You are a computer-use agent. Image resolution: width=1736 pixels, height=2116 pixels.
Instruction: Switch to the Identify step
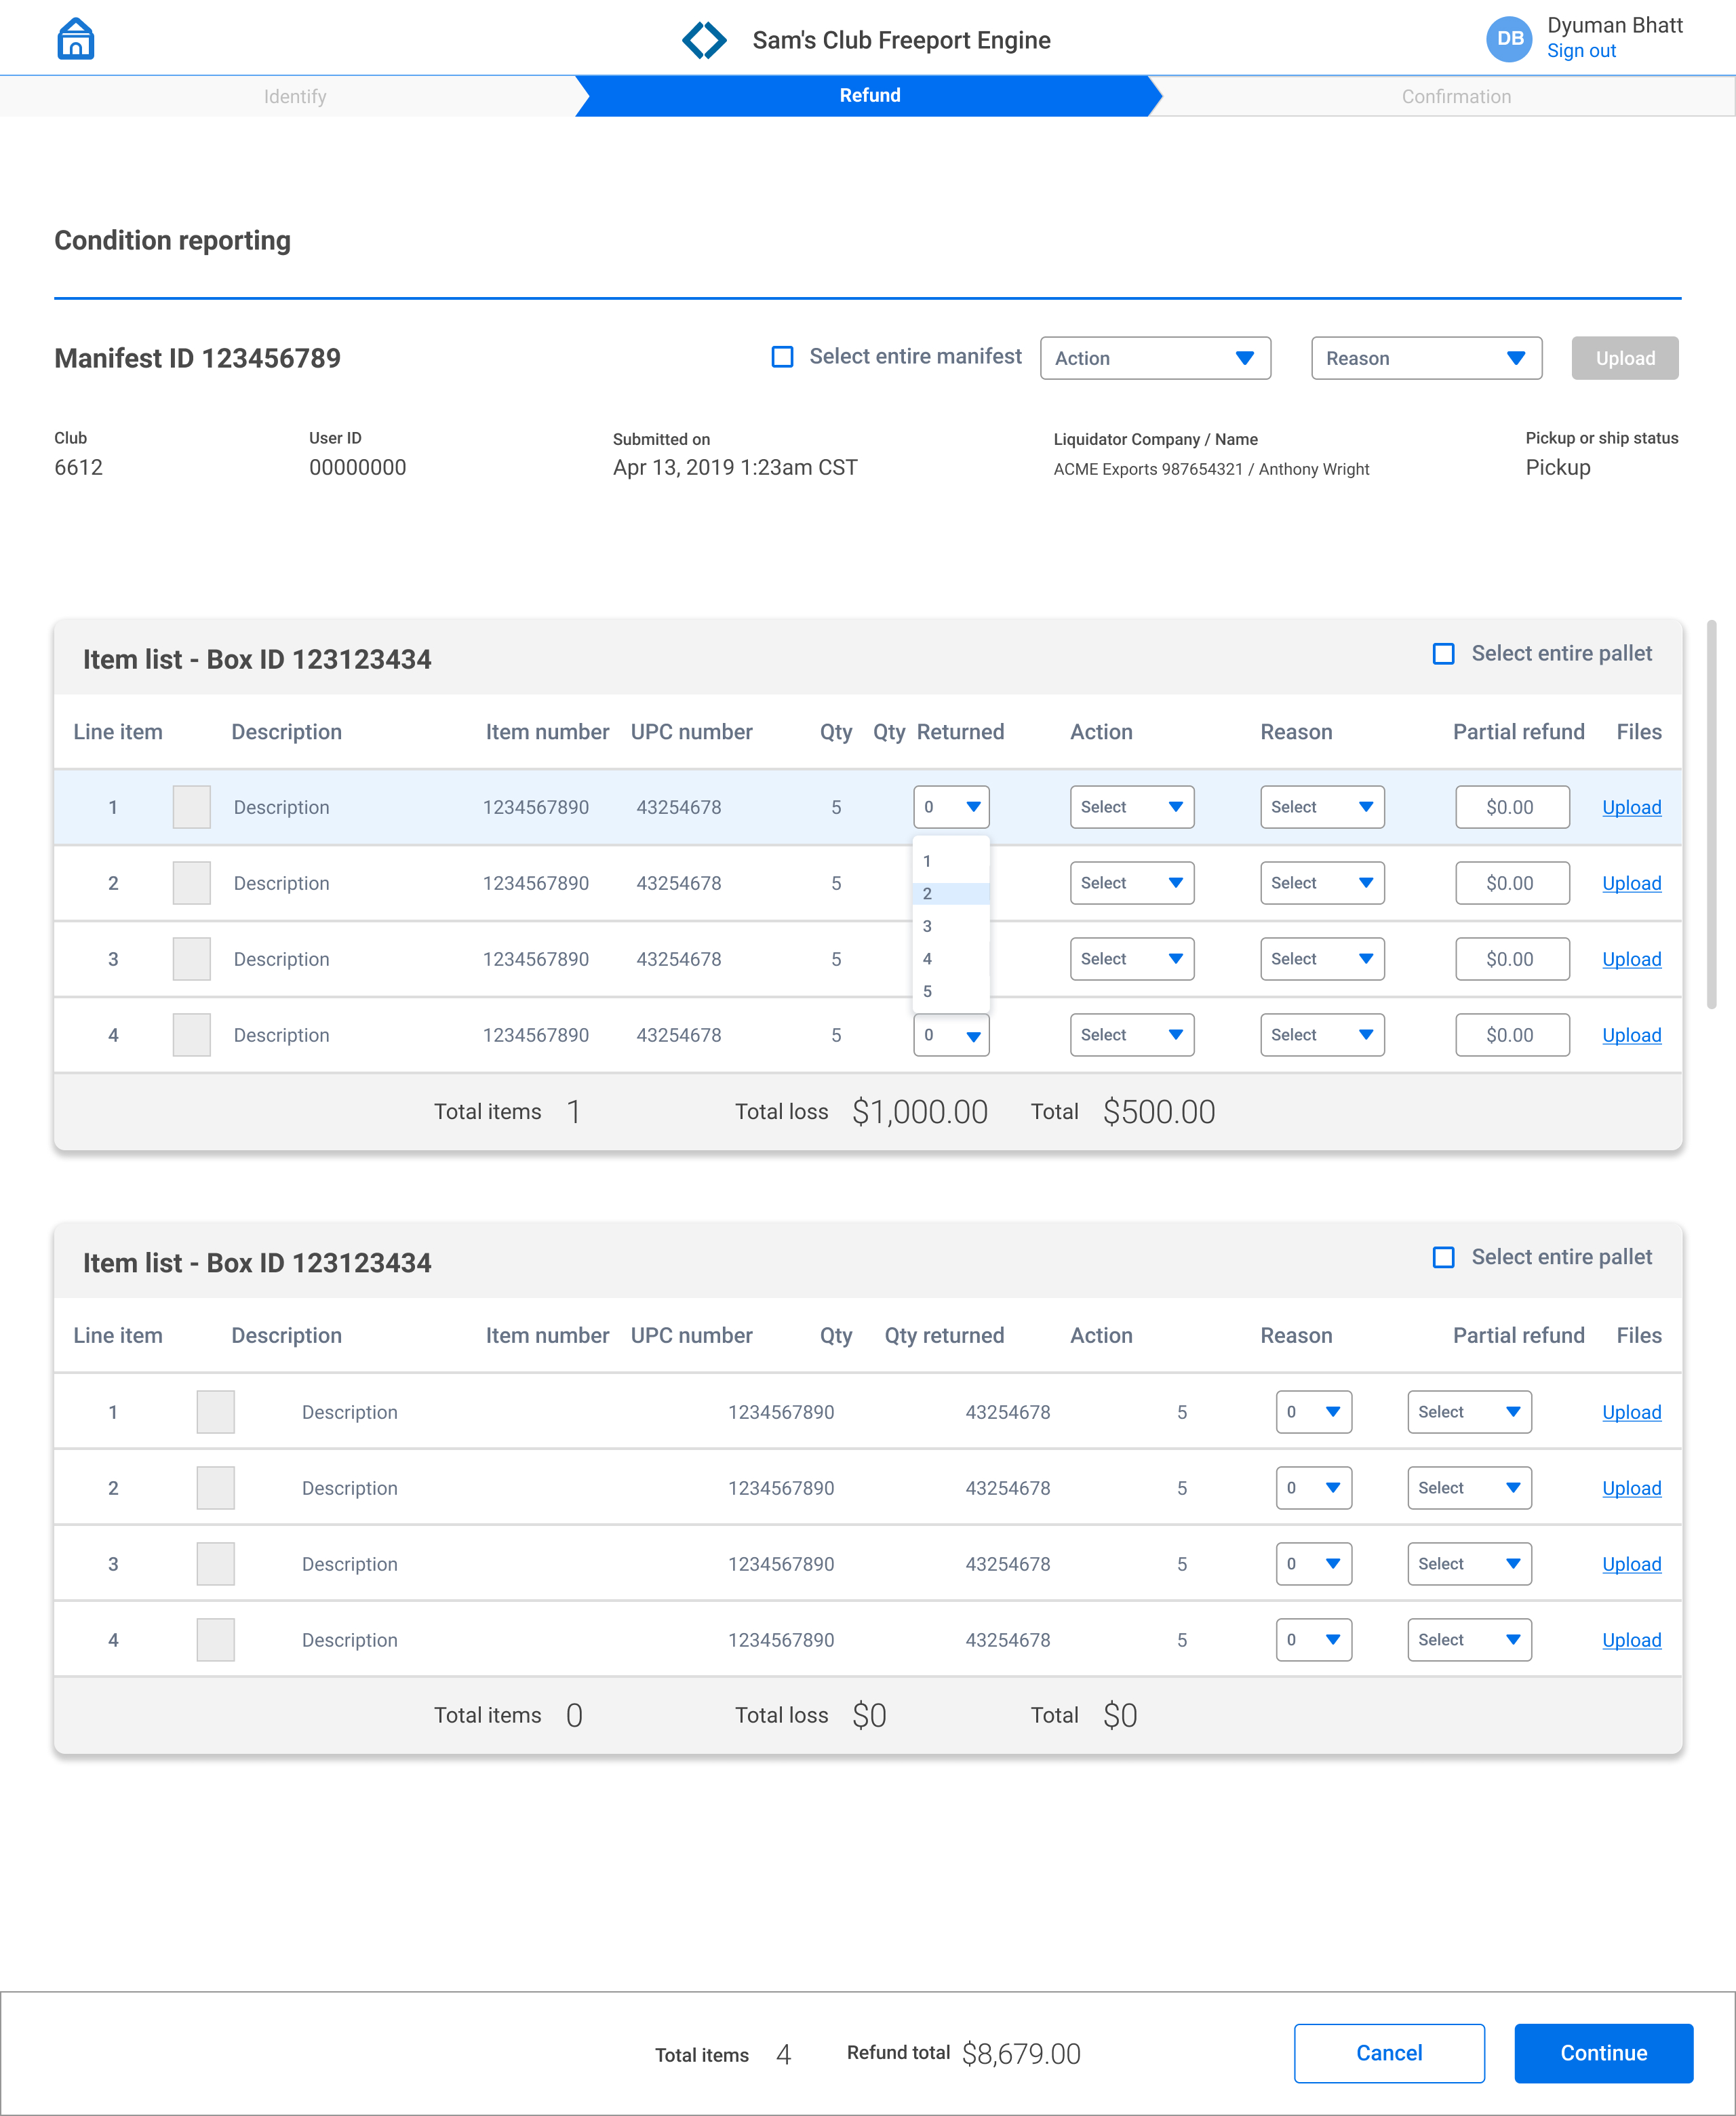point(295,96)
